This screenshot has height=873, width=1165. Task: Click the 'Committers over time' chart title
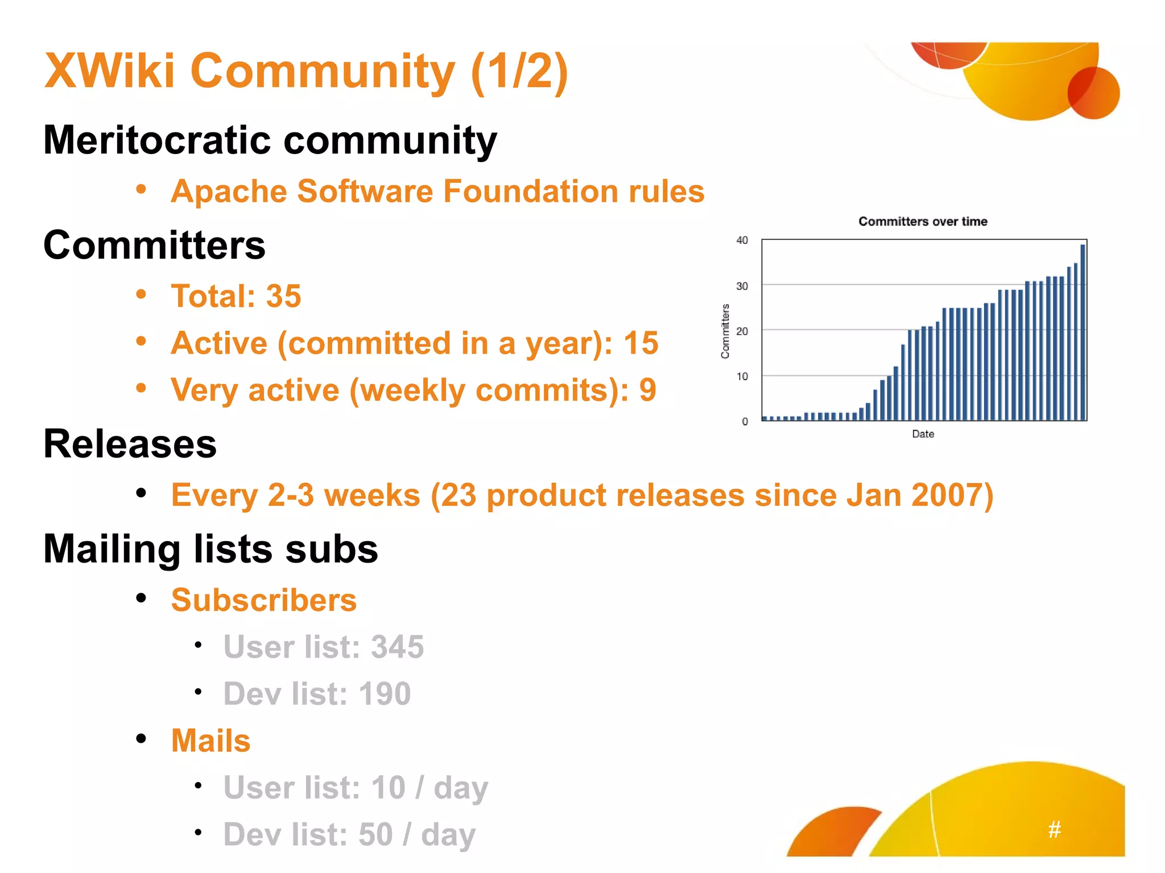pyautogui.click(x=923, y=222)
